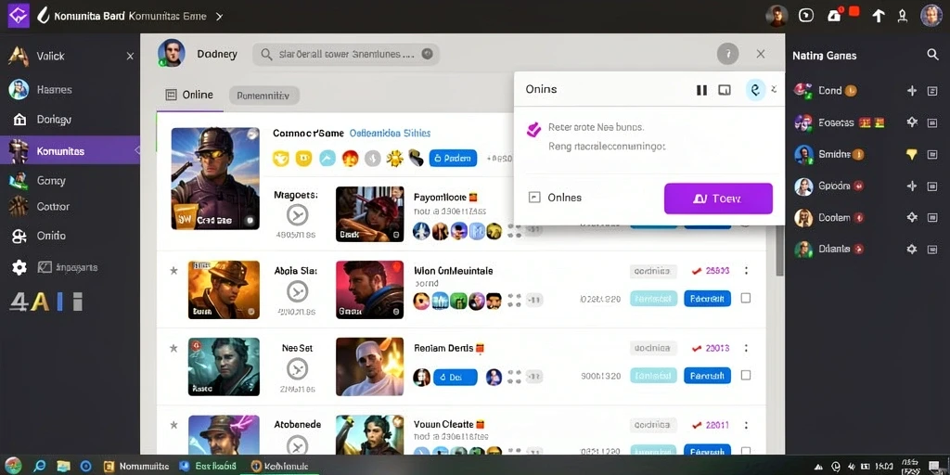Viewport: 950px width, 475px height.
Task: Open the settings gear in left sidebar
Action: click(x=19, y=267)
